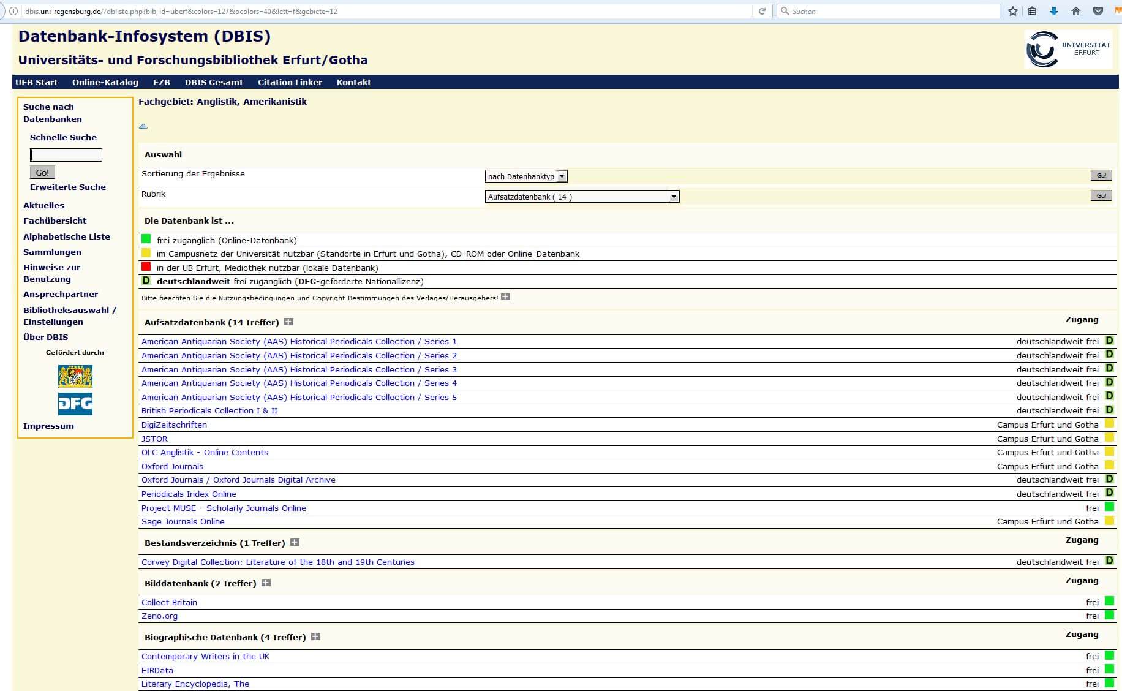Screen dimensions: 1122x691
Task: Open Contemporary Writers in the UK link
Action: (206, 656)
